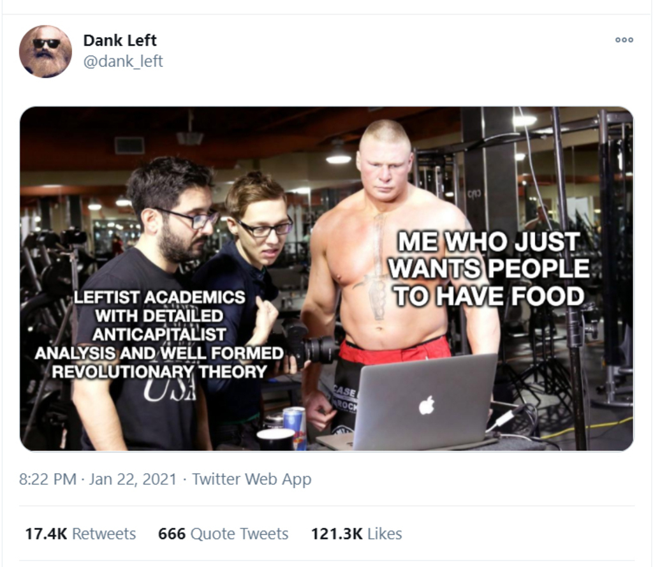Screen dimensions: 653x567
Task: Open the Jan 22, 2021 date link
Action: (133, 479)
